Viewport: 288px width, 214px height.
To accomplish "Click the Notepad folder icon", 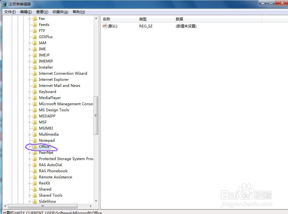I will pyautogui.click(x=35, y=141).
